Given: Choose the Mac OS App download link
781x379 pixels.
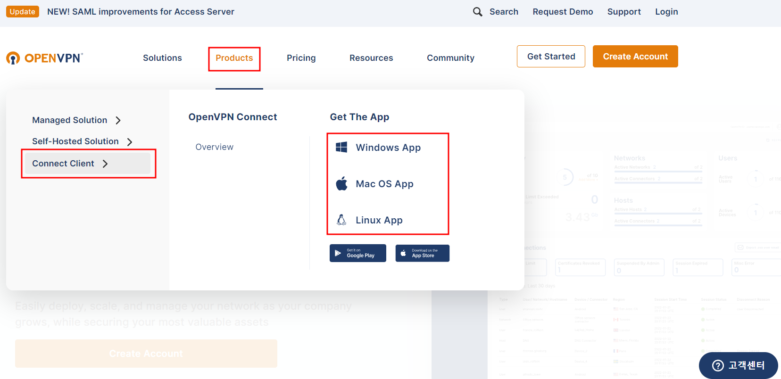Looking at the screenshot, I should (x=384, y=184).
